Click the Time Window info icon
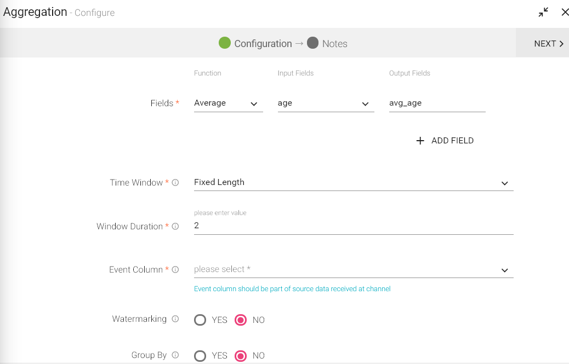Screen dimensions: 569x364 tap(175, 183)
